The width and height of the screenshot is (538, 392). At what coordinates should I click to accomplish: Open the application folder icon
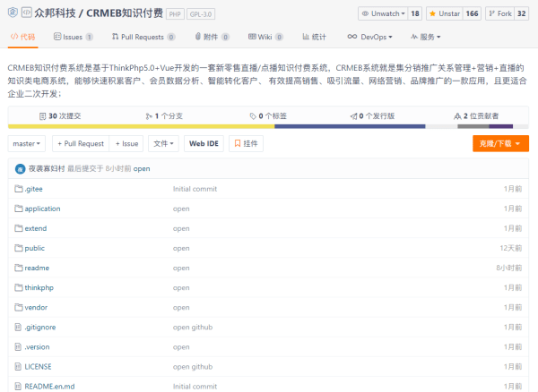pos(19,209)
